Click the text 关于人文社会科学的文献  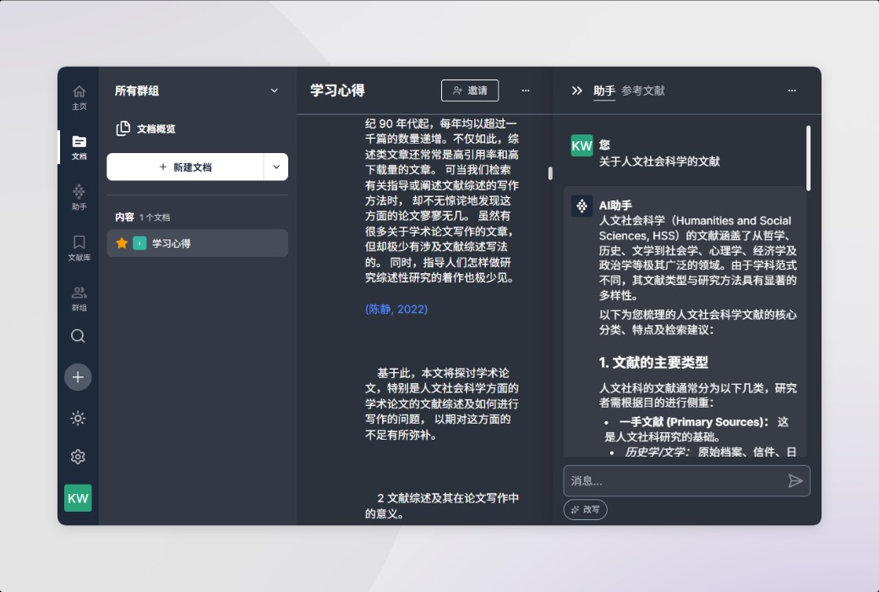coord(659,162)
